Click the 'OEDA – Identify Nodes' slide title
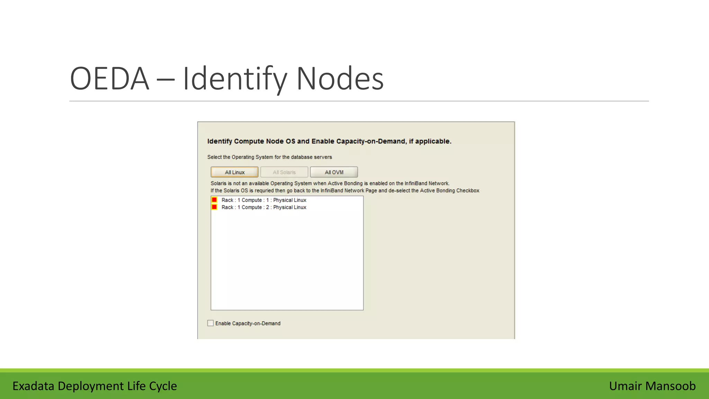 click(x=227, y=79)
